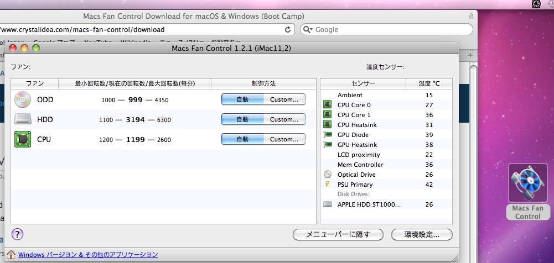Open the Windows バージョン & その他 link
Screen dimensions: 554x263
[88, 255]
